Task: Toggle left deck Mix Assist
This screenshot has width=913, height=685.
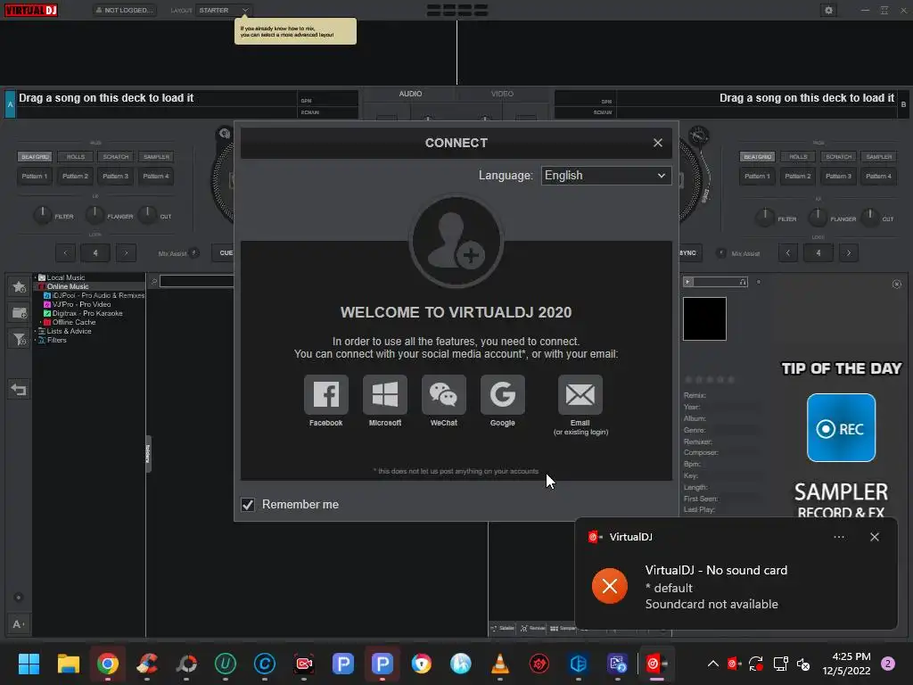Action: 194,252
